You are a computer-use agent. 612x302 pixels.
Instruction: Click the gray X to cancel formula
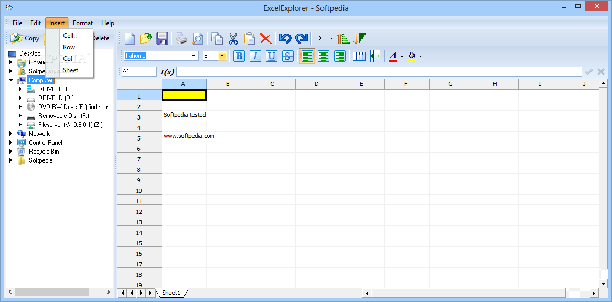(600, 72)
